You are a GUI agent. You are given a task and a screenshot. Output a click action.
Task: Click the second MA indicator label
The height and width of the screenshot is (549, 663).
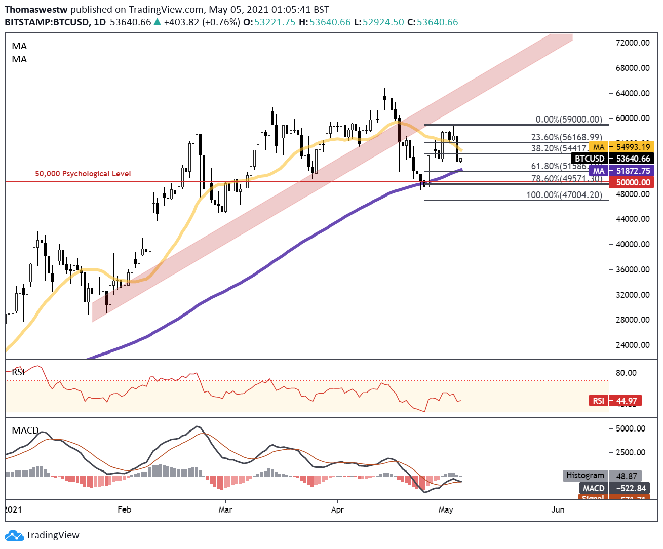click(19, 59)
